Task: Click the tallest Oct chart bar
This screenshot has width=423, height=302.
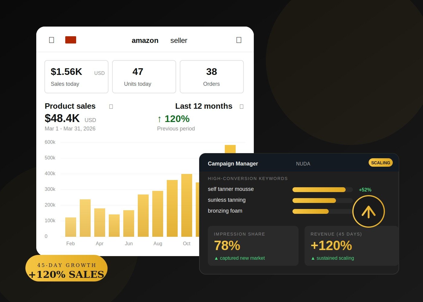Action: point(186,205)
